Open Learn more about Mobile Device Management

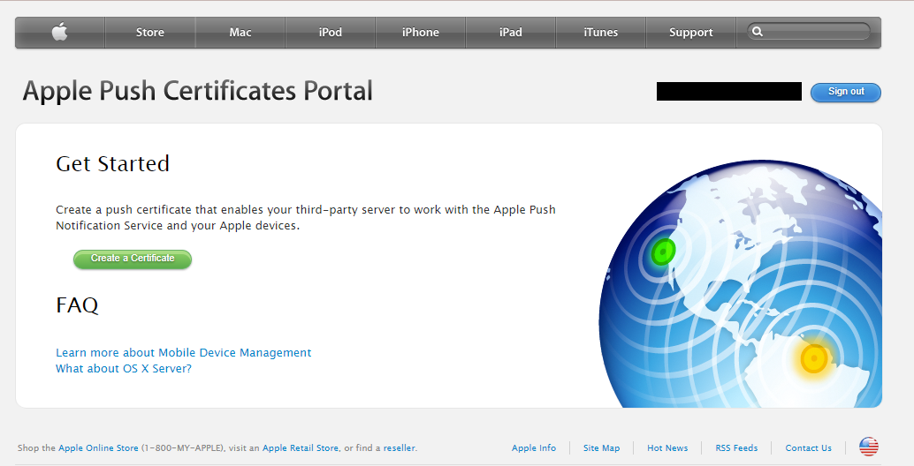(x=184, y=352)
